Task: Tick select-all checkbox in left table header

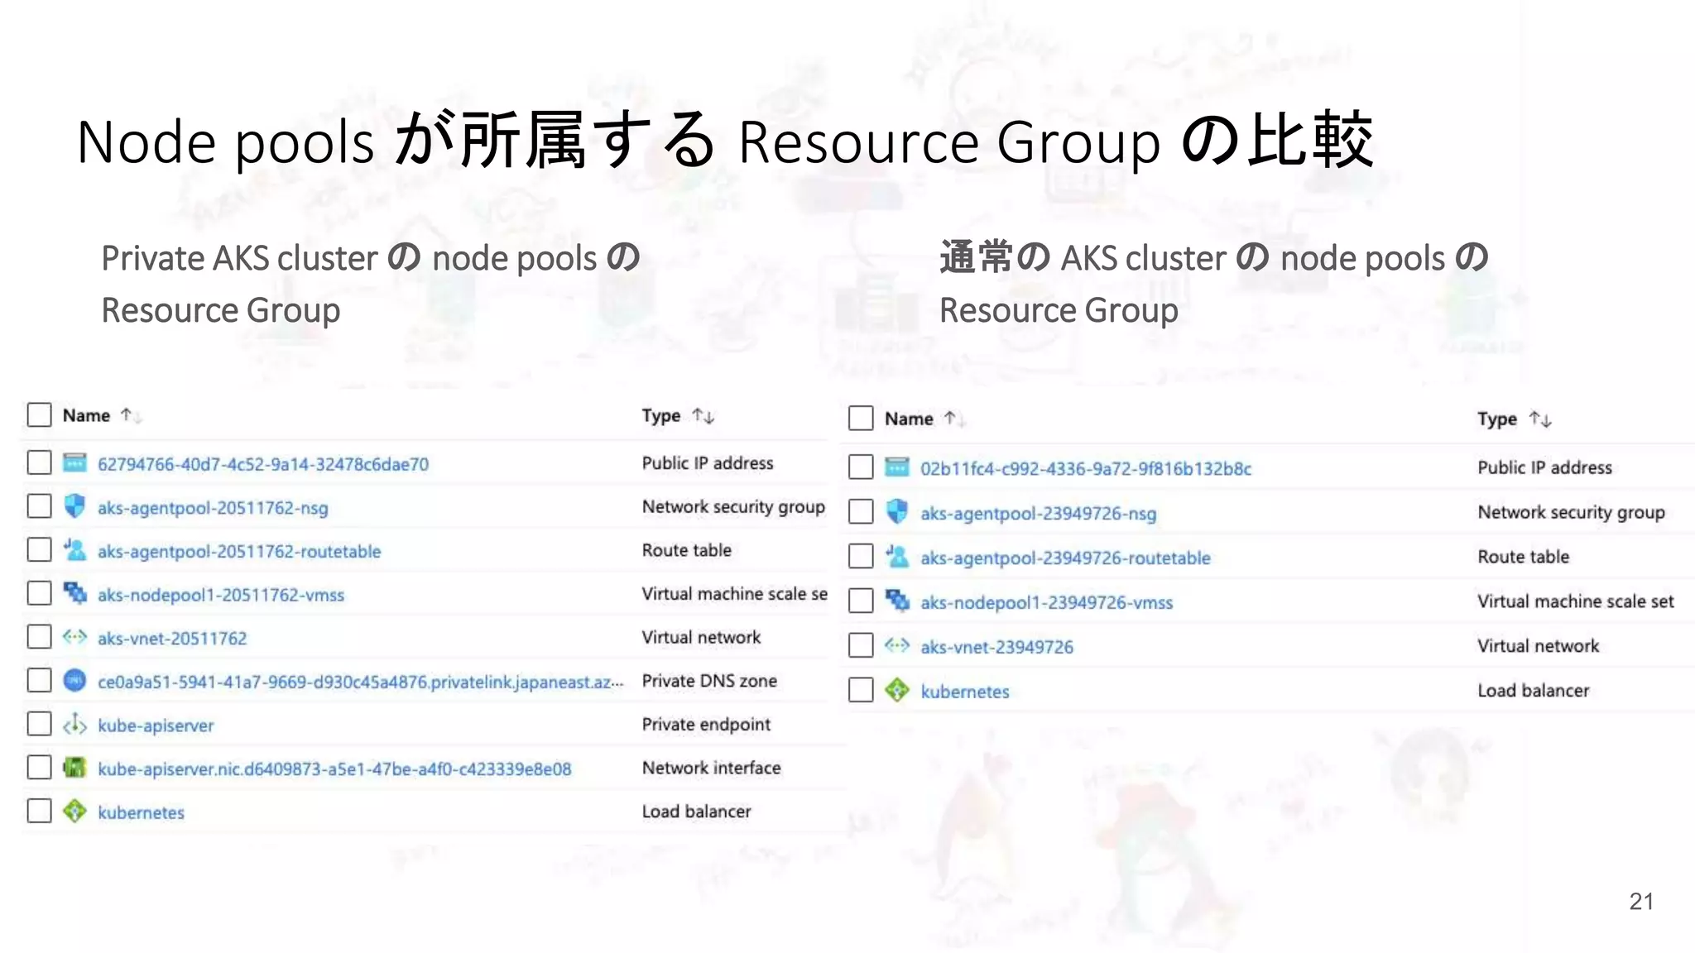Action: [x=39, y=414]
